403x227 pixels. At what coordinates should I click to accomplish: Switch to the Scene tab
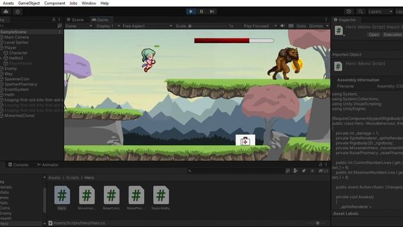tap(76, 20)
